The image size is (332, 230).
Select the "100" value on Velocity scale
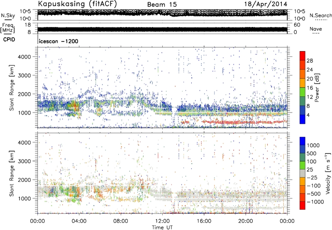[312, 161]
